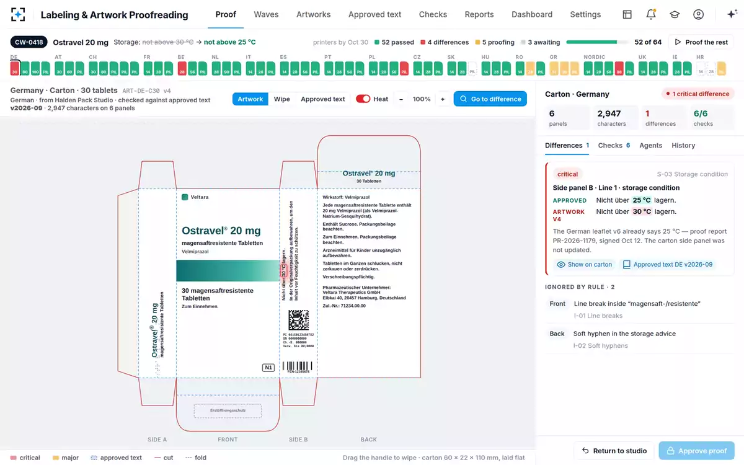Select Artwork view mode
Viewport: 744px width, 465px height.
coord(250,99)
